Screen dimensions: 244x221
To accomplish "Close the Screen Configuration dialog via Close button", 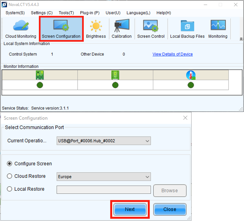I will point(170,209).
